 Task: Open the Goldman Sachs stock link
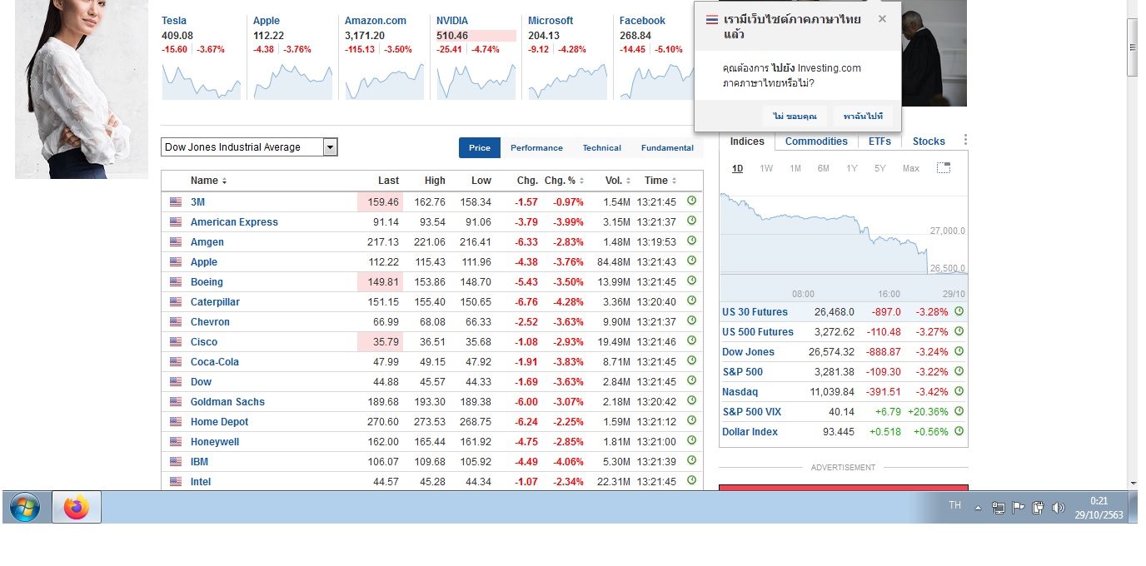(227, 402)
